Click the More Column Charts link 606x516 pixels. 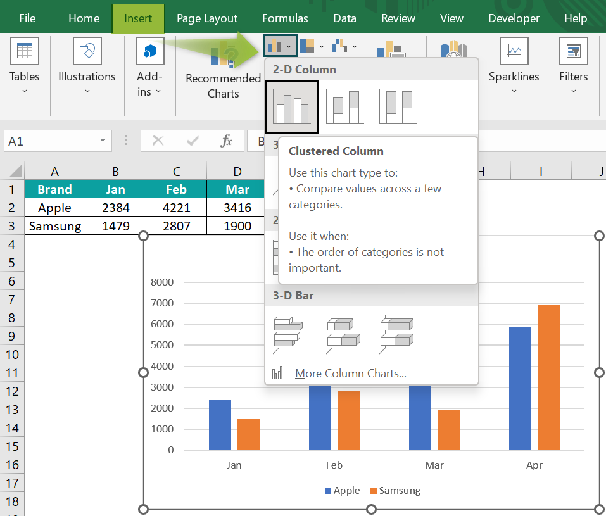point(350,373)
